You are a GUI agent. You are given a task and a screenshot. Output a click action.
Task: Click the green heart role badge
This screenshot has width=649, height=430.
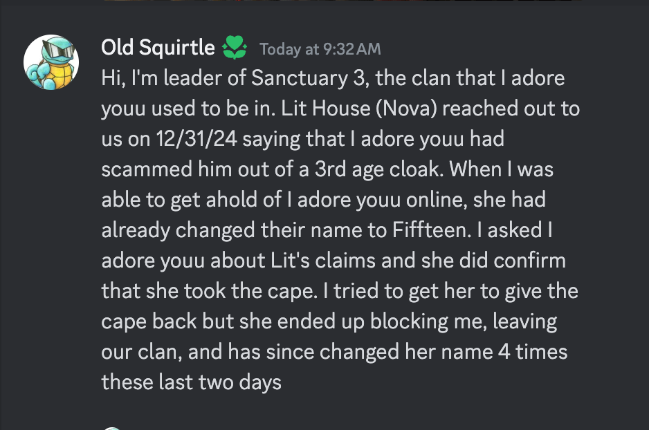pos(235,48)
